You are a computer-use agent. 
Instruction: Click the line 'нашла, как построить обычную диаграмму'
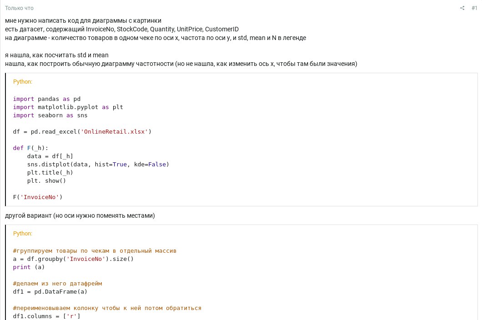tap(181, 64)
